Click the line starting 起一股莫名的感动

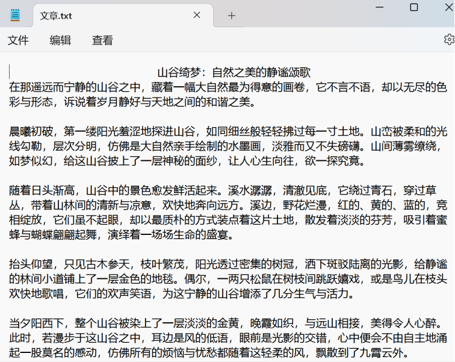[209, 353]
